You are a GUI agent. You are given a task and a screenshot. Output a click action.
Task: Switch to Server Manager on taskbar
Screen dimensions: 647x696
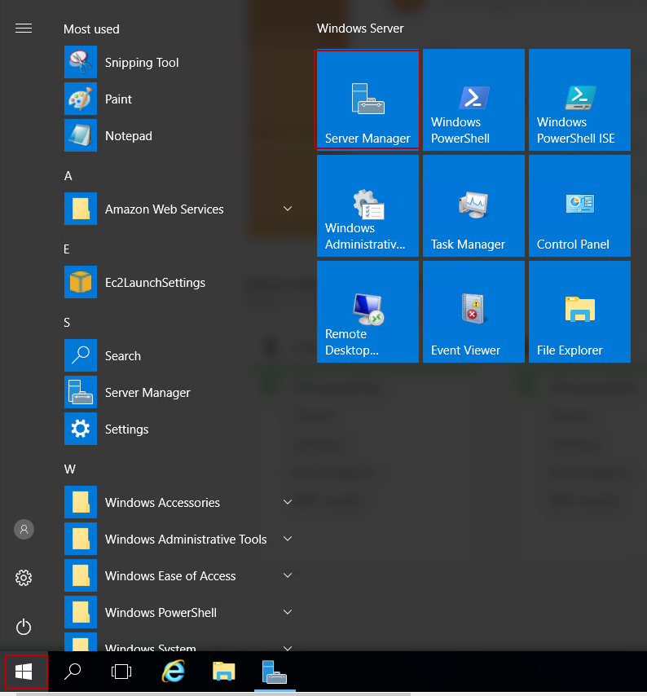275,672
